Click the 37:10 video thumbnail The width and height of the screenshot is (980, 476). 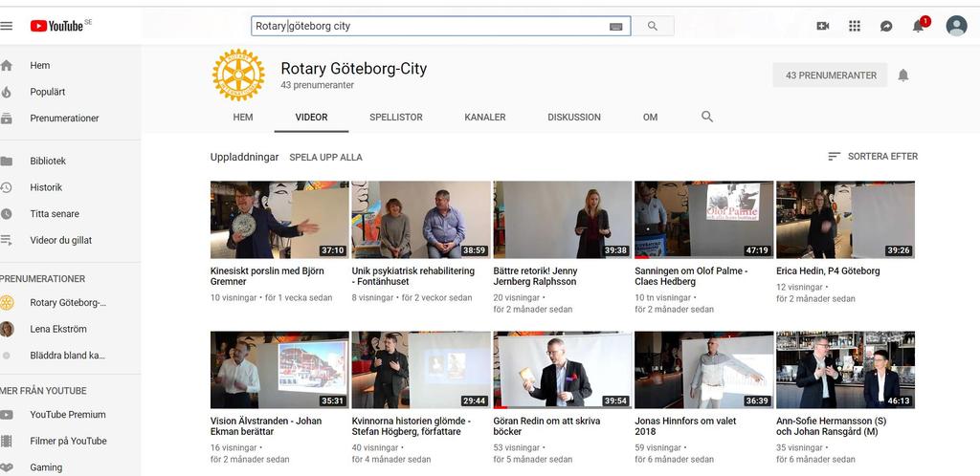coord(279,220)
